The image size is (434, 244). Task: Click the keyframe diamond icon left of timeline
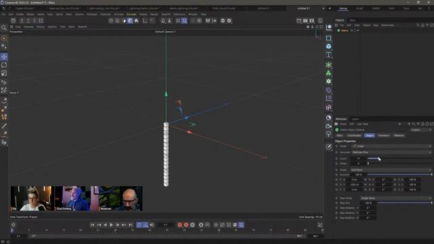[x=14, y=225]
